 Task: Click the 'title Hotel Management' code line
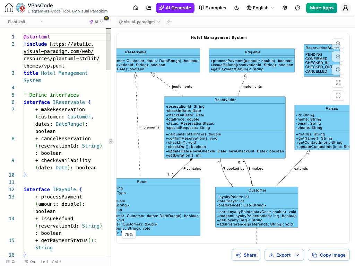tap(55, 77)
